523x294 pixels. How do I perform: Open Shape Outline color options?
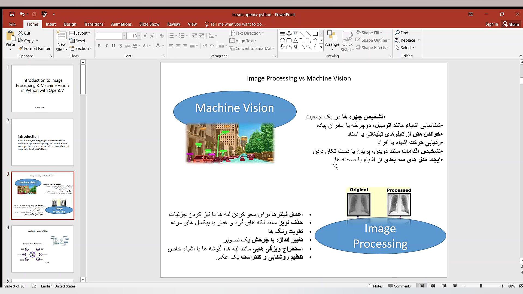click(x=373, y=40)
